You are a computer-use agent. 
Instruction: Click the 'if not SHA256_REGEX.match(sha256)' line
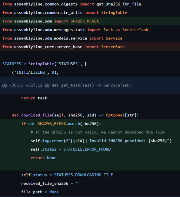[61, 124]
